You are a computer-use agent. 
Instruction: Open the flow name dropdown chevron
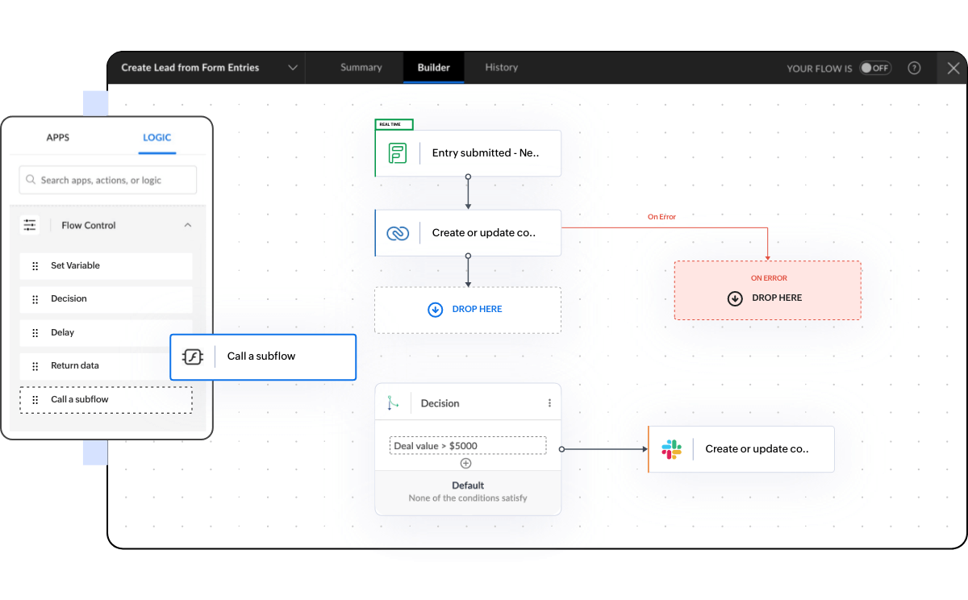[x=293, y=68]
